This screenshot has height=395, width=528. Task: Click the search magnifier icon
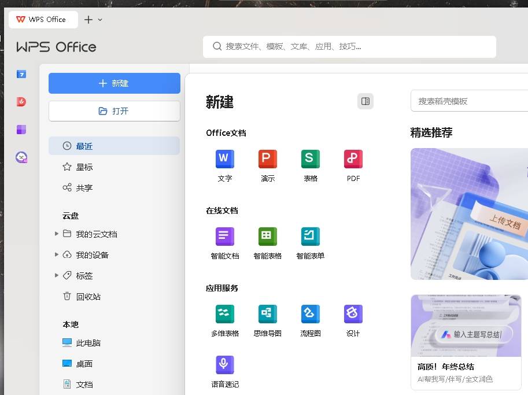(217, 46)
